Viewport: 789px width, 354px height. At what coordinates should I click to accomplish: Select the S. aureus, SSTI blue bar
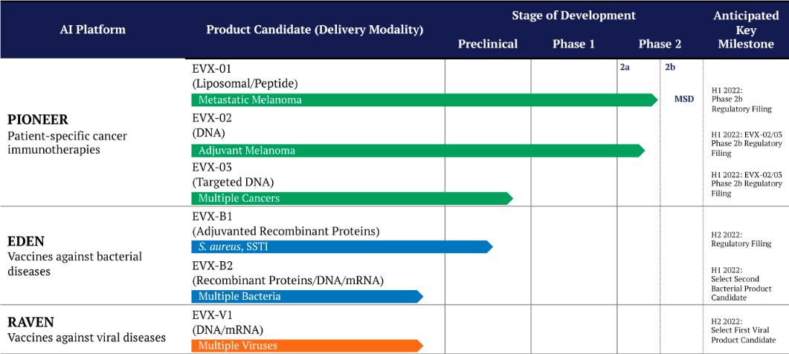341,246
